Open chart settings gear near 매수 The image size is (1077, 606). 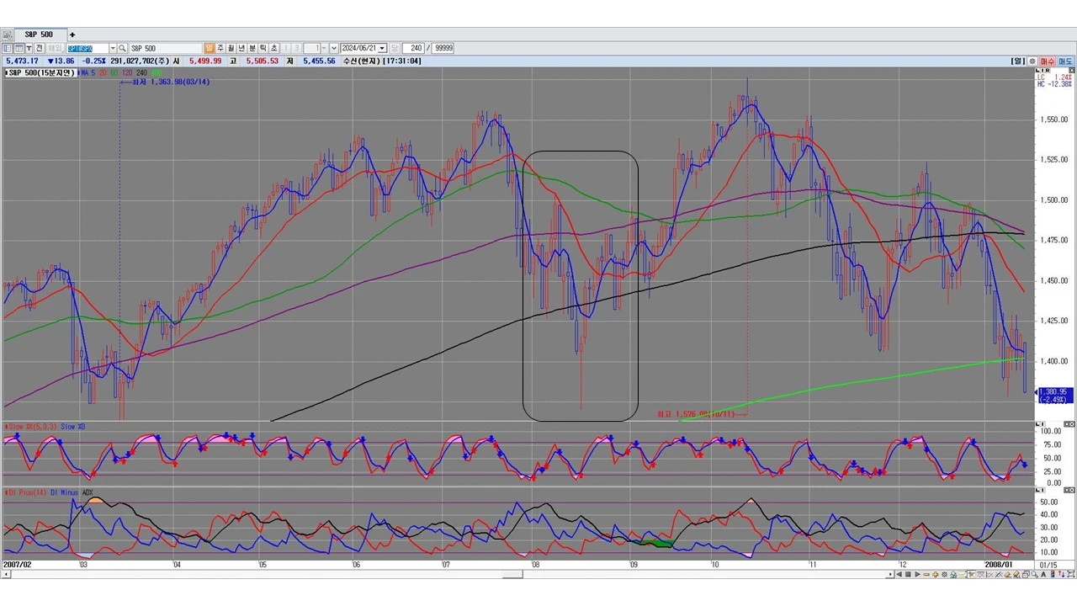(1032, 61)
